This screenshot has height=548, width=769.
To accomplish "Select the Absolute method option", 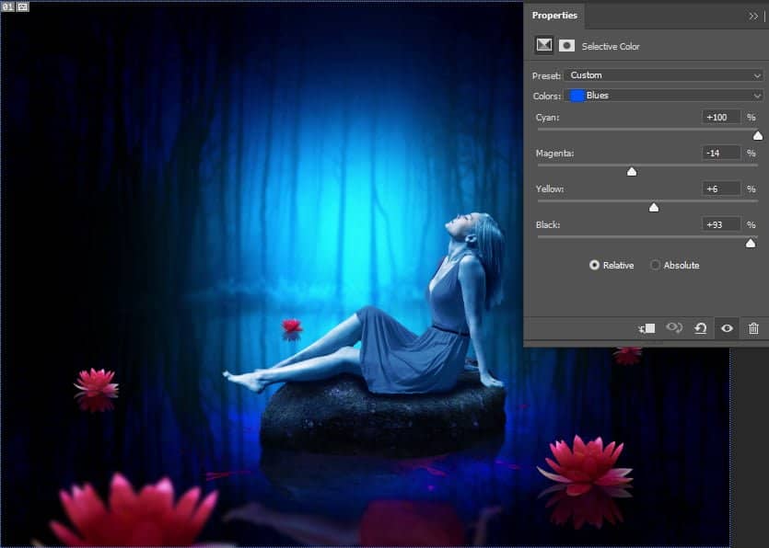I will 656,265.
